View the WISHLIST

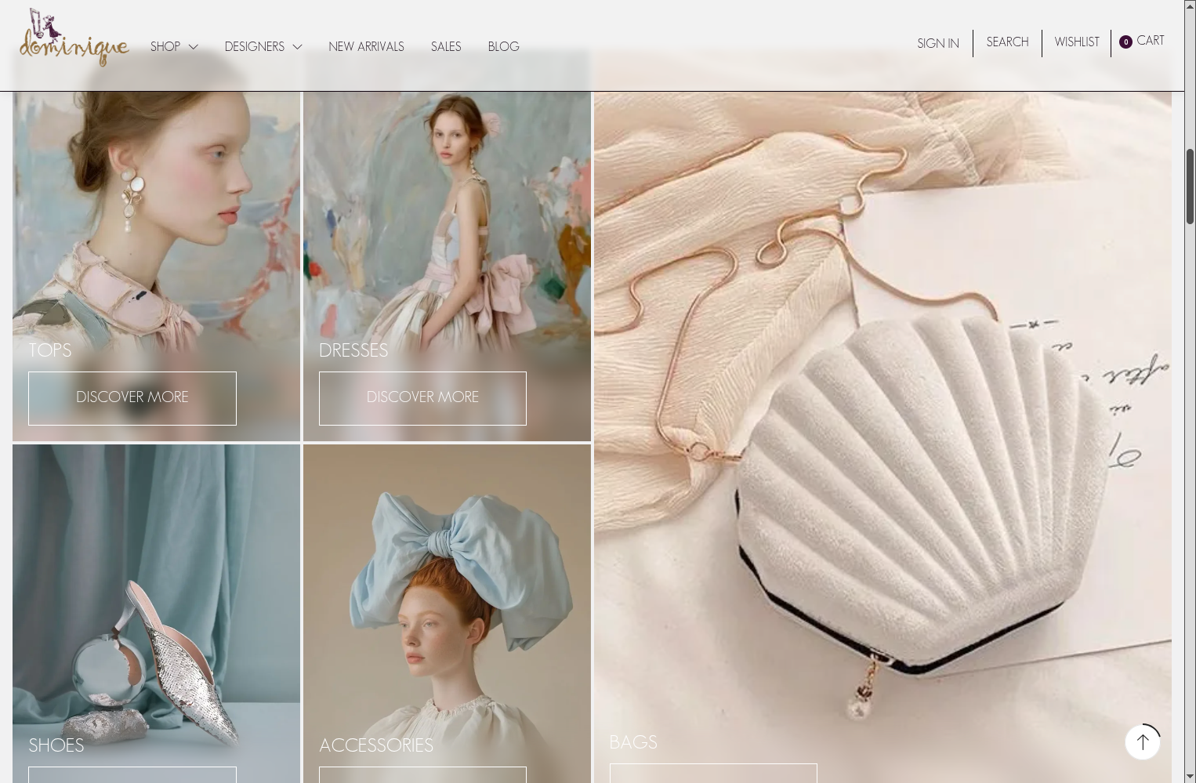[1077, 42]
